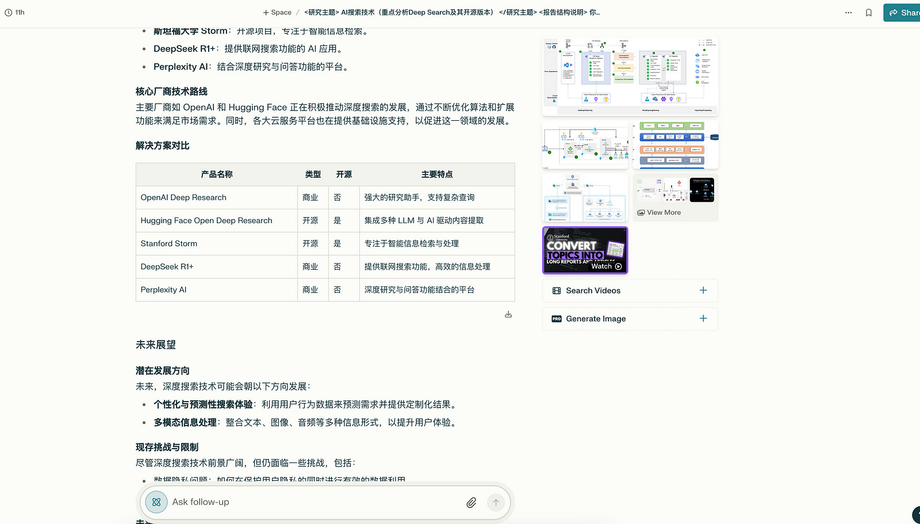Click the 现存挑战与限制 subheading
The height and width of the screenshot is (524, 920).
[x=167, y=447]
